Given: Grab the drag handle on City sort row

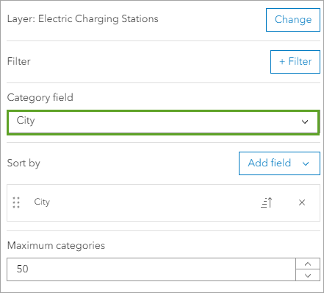Looking at the screenshot, I should 16,202.
